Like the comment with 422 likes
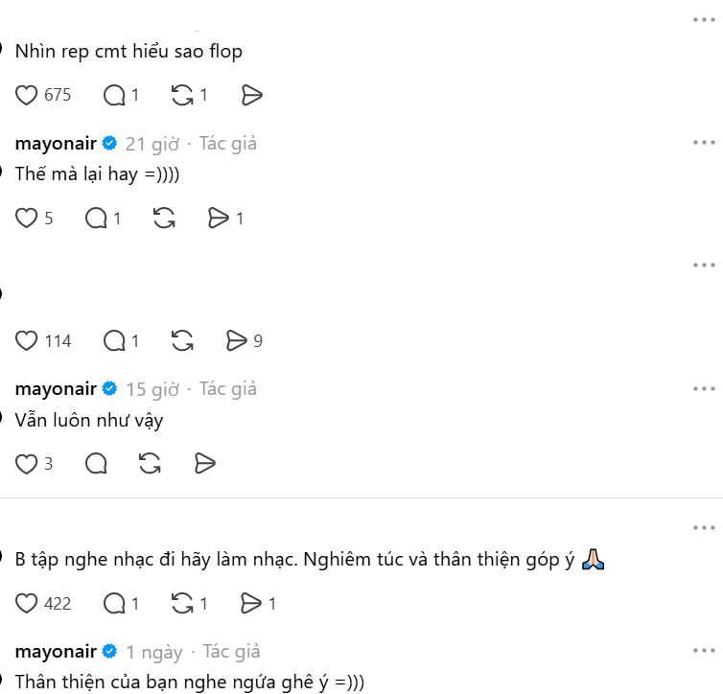 (x=26, y=604)
